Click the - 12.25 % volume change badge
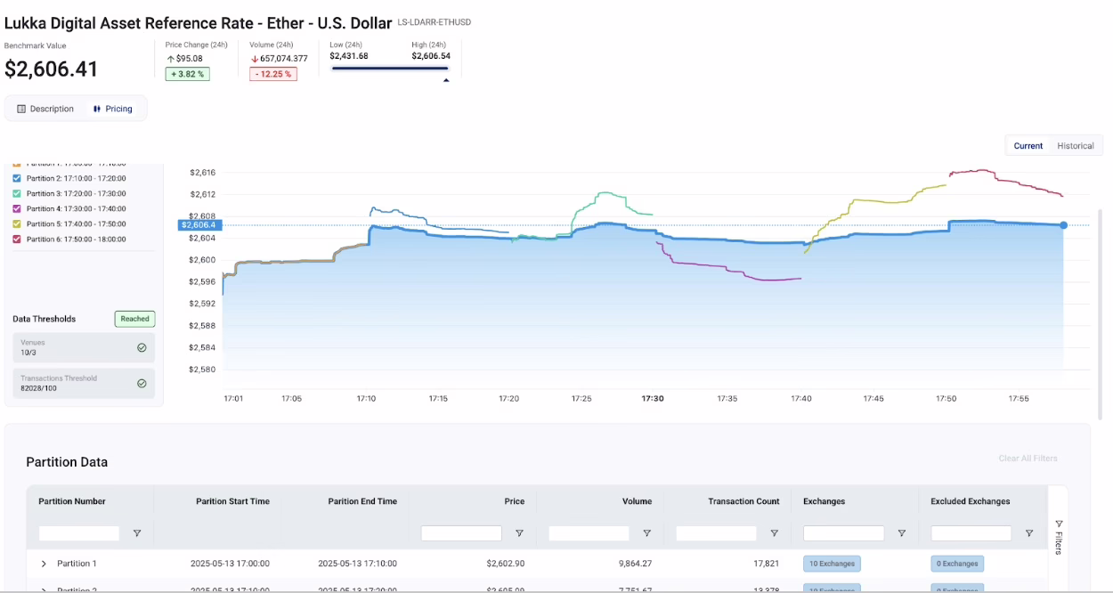 [x=273, y=74]
